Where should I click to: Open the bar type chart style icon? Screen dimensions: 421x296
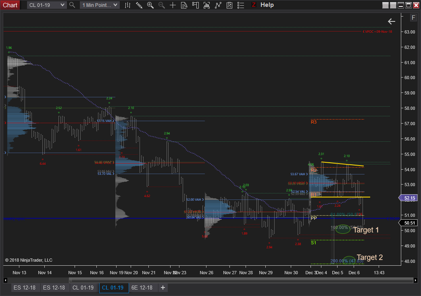(x=128, y=5)
